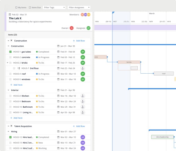
Task: Check the concrete item checkbox
Action: (10, 57)
